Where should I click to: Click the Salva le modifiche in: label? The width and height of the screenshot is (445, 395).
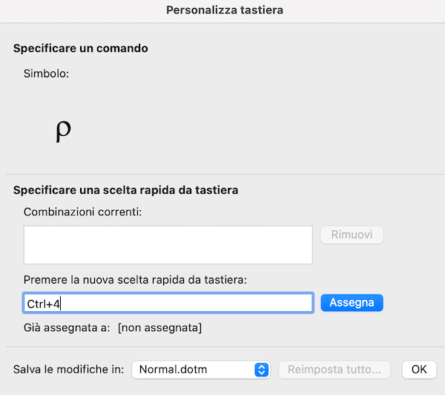(69, 370)
